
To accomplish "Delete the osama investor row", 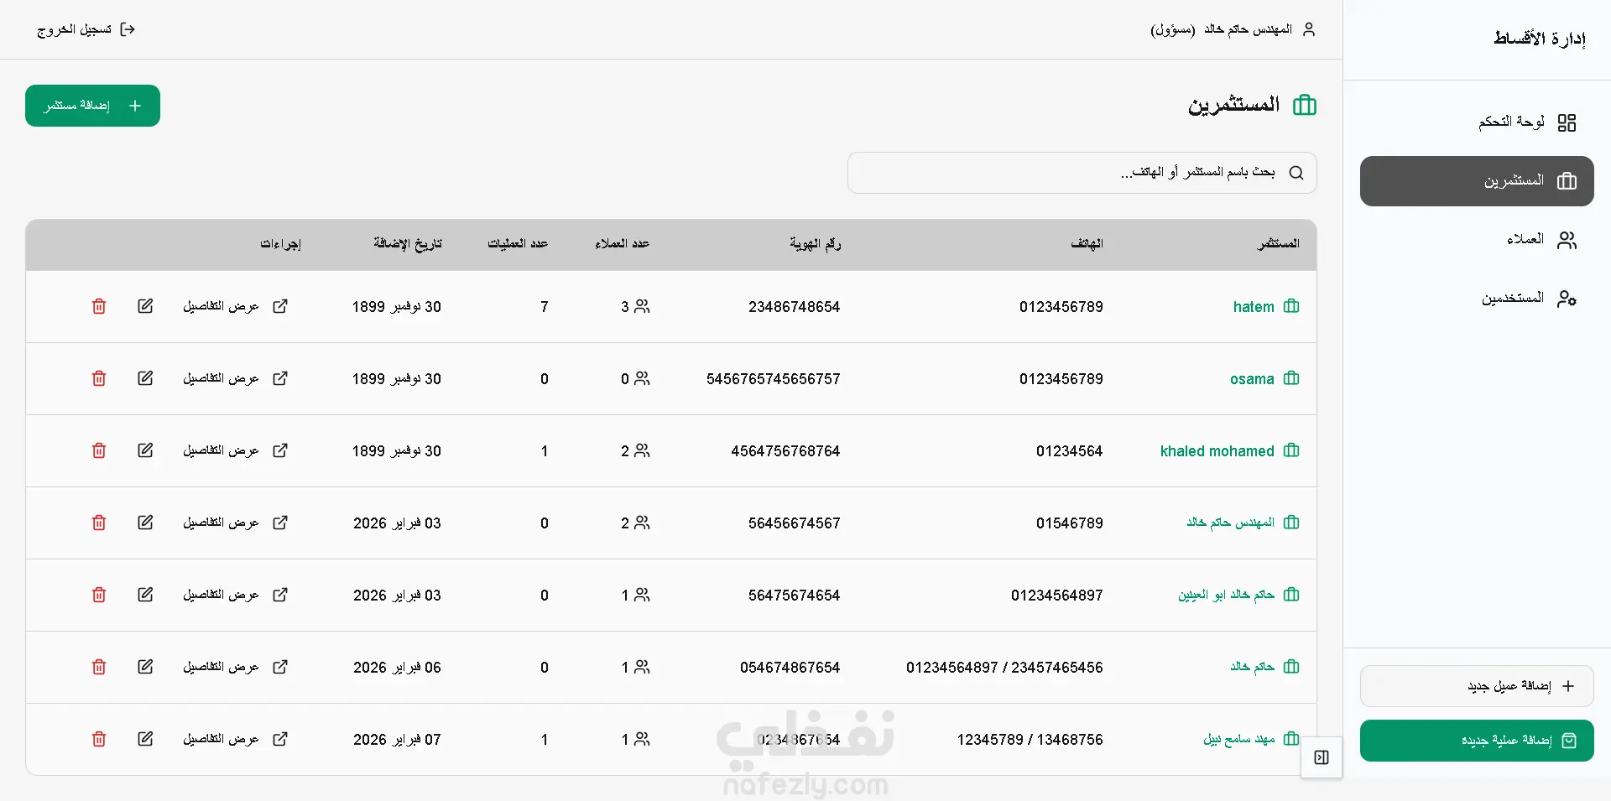I will pyautogui.click(x=99, y=378).
